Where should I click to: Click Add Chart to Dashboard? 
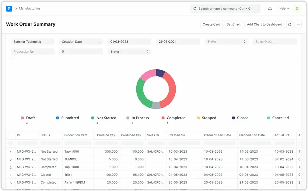coord(264,24)
